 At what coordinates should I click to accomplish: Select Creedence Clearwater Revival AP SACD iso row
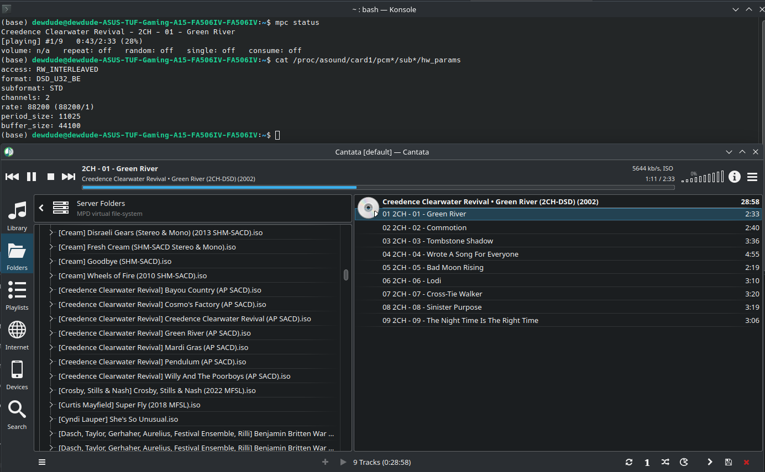pyautogui.click(x=188, y=319)
